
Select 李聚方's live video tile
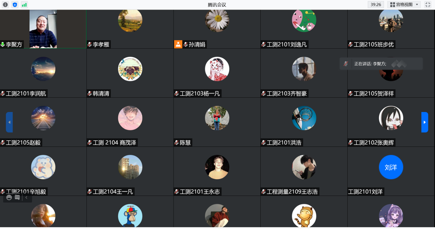tap(43, 29)
